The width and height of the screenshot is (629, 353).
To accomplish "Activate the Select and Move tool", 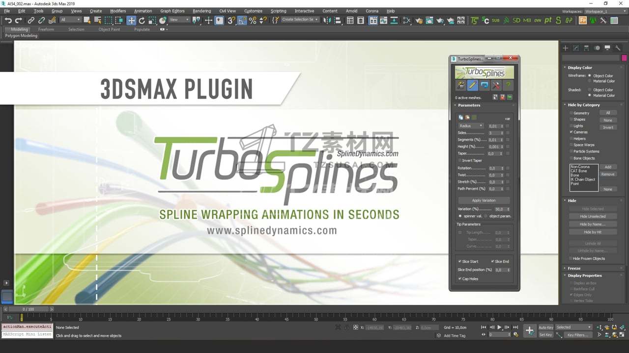I will (131, 20).
